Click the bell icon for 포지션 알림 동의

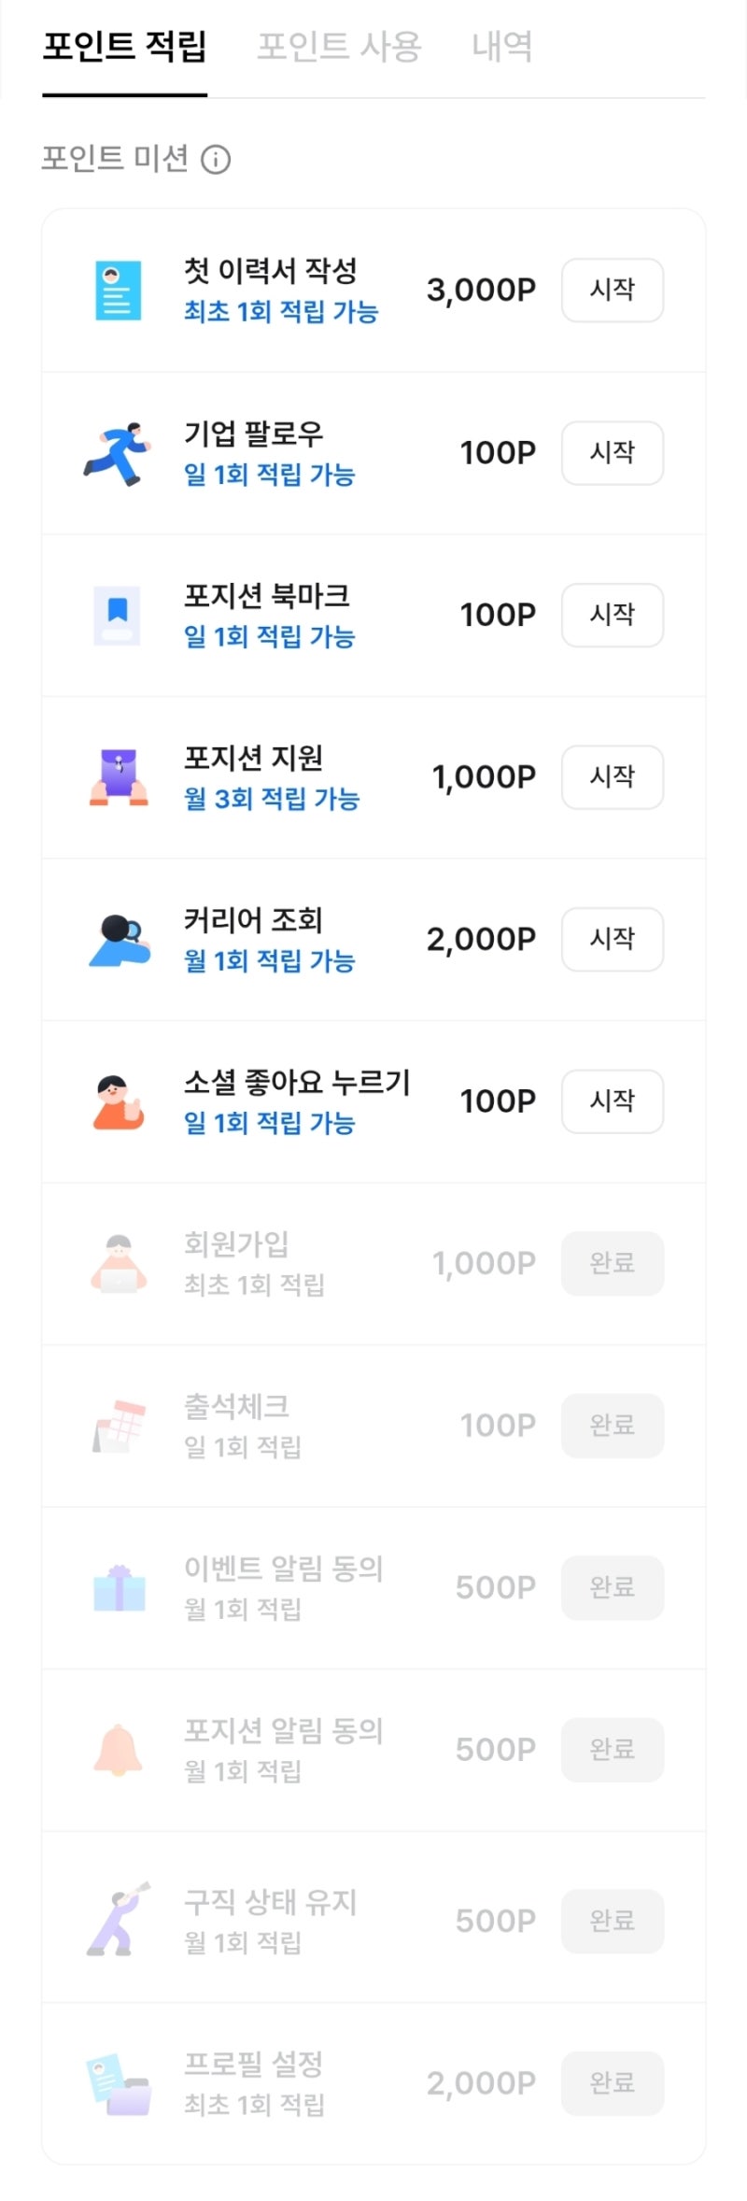point(119,1750)
